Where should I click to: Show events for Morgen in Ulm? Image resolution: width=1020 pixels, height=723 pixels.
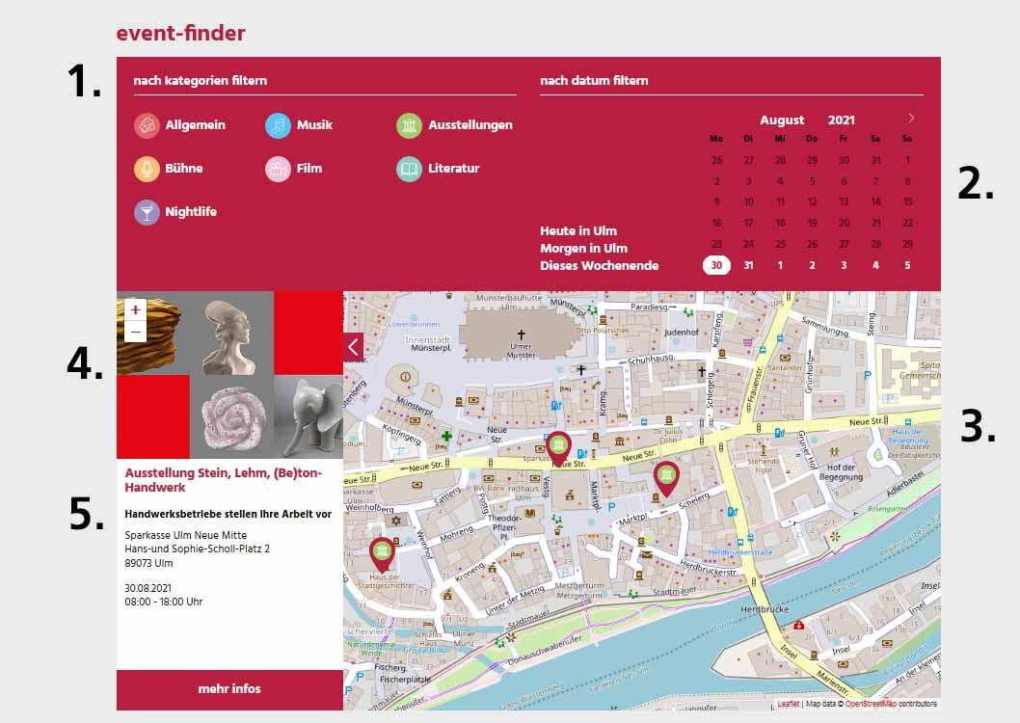583,249
